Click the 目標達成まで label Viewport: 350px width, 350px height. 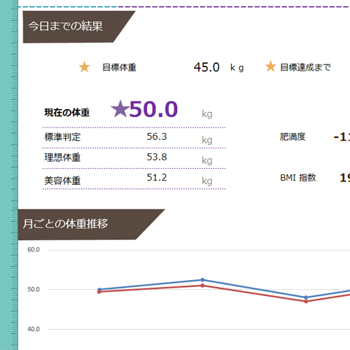tap(305, 67)
